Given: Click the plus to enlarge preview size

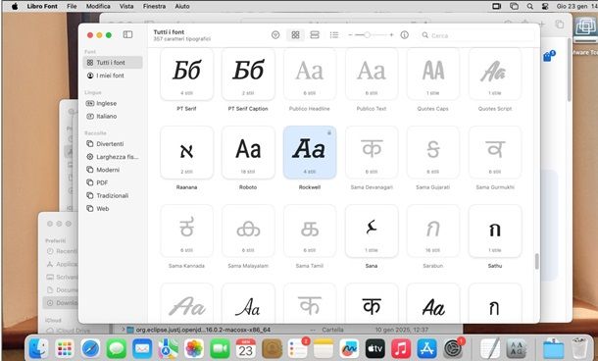Looking at the screenshot, I should pos(391,35).
